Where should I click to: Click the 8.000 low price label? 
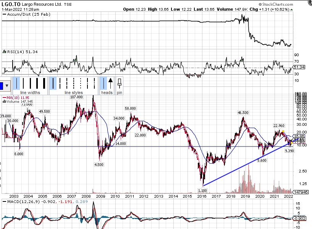tap(18, 154)
